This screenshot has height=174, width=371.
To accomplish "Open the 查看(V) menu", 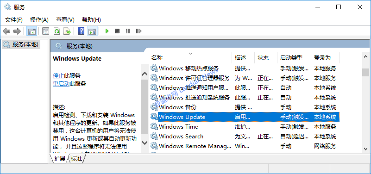I will [65, 20].
